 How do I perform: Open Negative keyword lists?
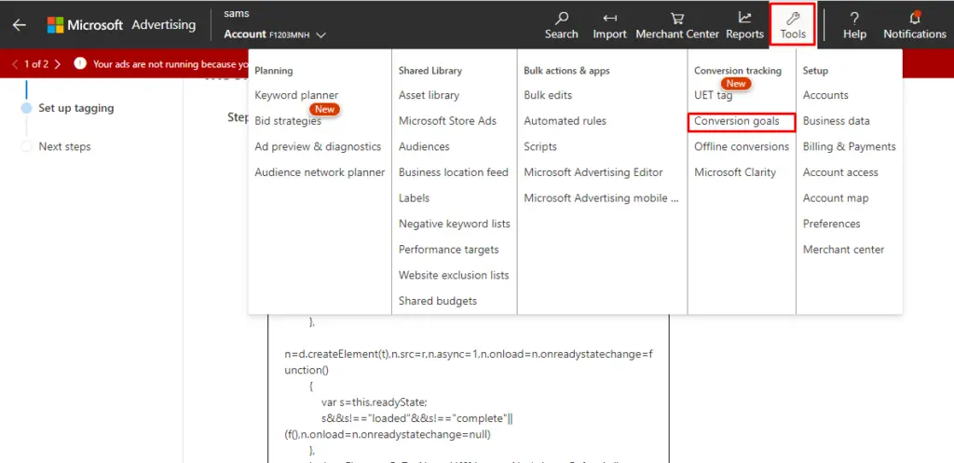pyautogui.click(x=455, y=224)
